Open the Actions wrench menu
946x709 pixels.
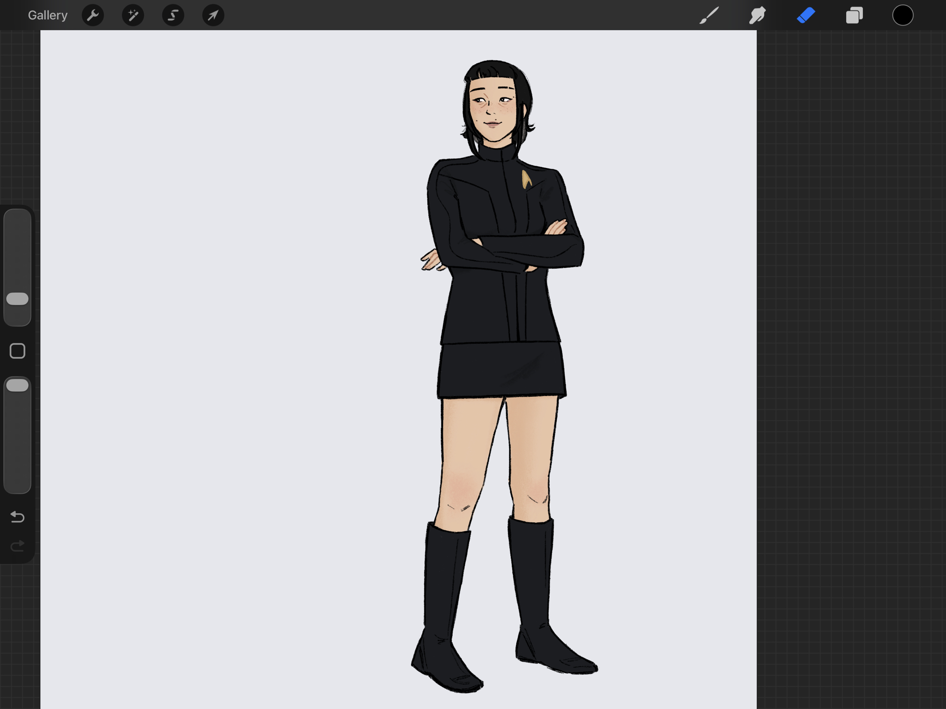point(93,15)
